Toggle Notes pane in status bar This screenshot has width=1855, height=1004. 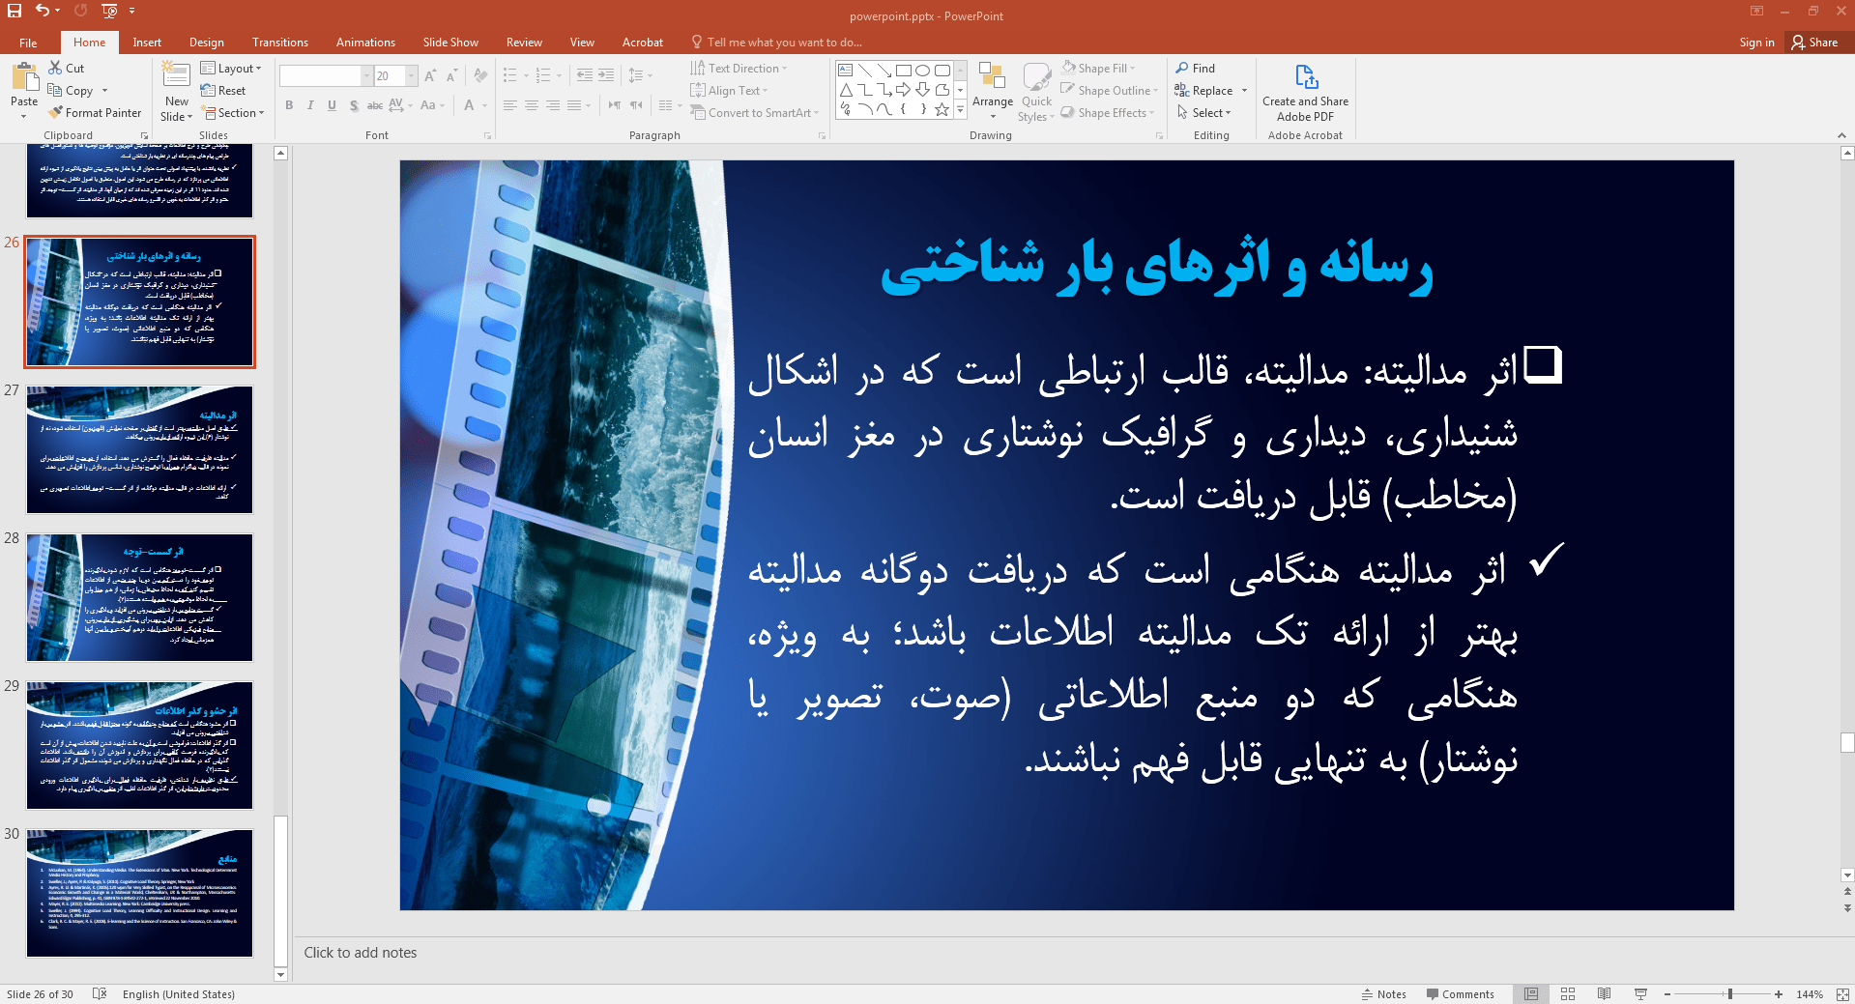[x=1384, y=994]
